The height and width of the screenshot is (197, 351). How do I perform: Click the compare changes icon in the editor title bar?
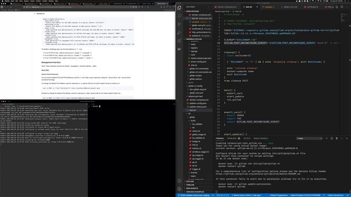[x=337, y=7]
